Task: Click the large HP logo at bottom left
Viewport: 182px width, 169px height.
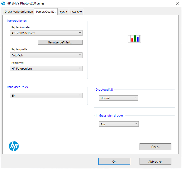Action: pyautogui.click(x=14, y=146)
